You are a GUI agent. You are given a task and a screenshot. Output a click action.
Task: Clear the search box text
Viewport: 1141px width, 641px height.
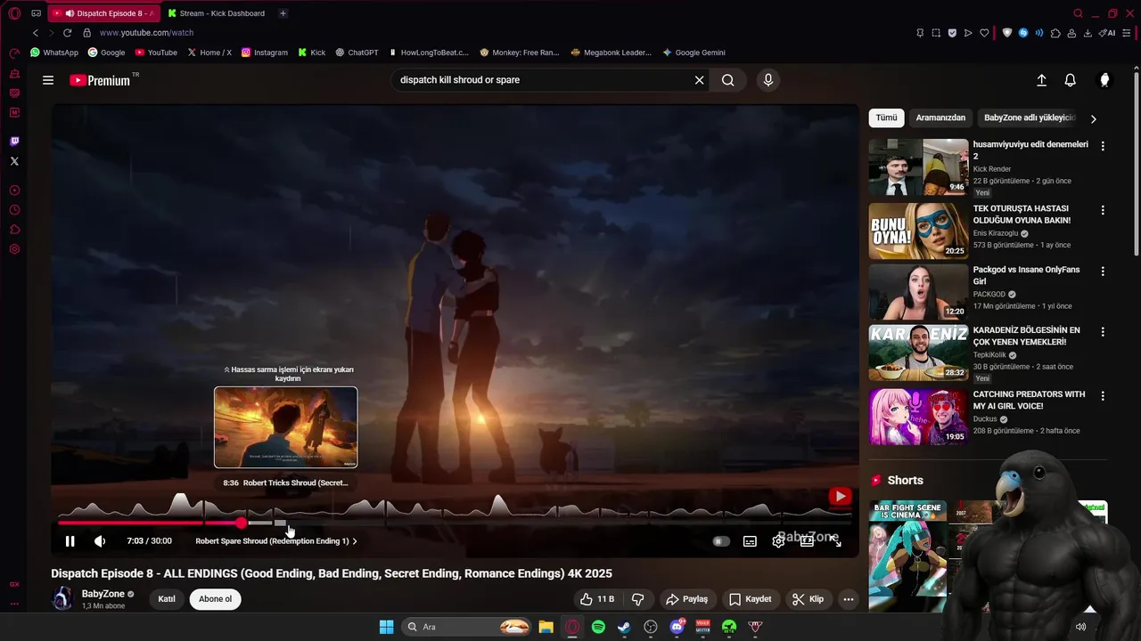coord(699,80)
